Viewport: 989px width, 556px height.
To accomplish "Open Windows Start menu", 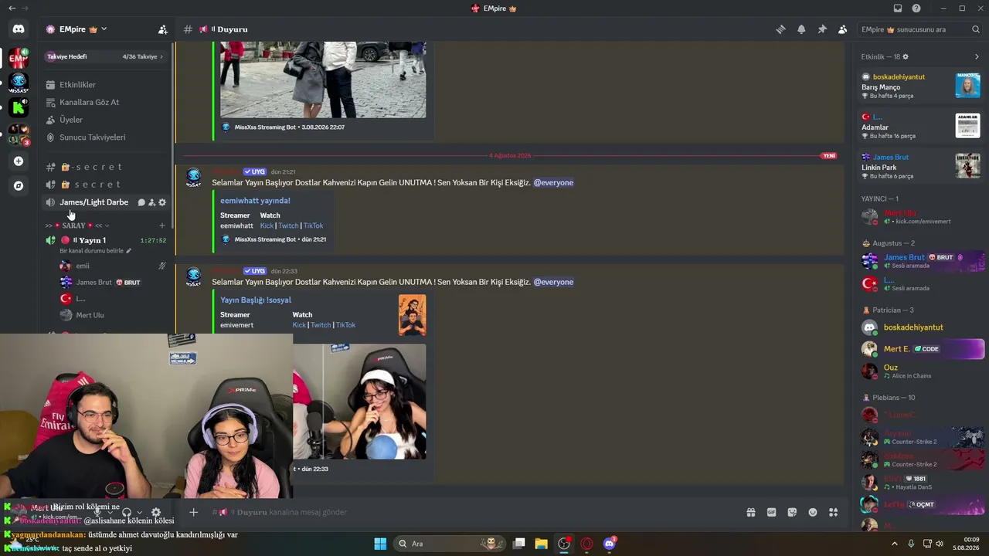I will click(x=380, y=544).
